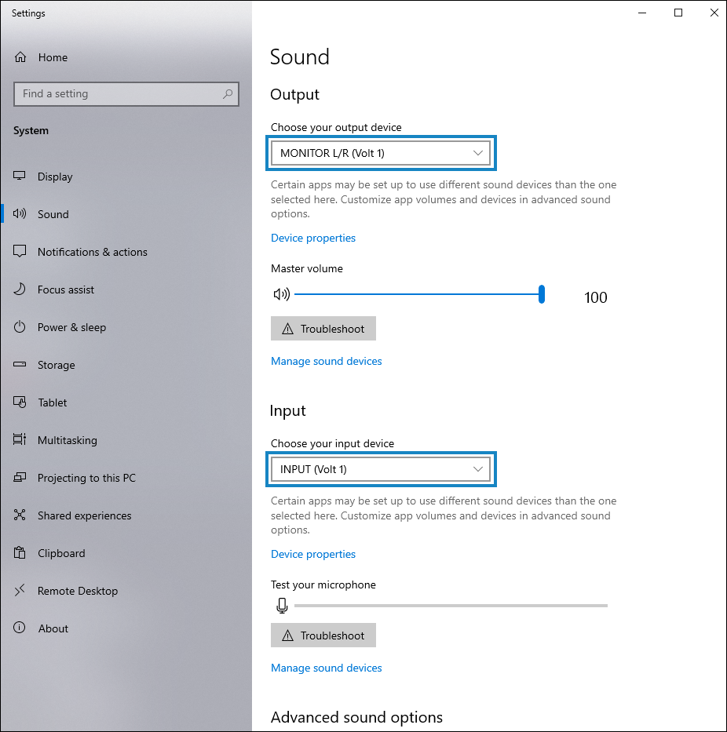This screenshot has width=727, height=732.
Task: Click the Sound speaker icon in sidebar
Action: click(x=19, y=214)
